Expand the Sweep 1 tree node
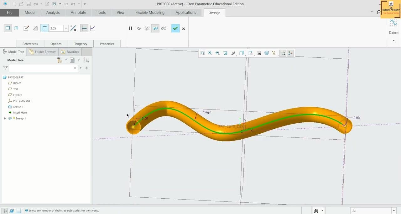Image resolution: width=401 pixels, height=214 pixels. click(x=5, y=118)
